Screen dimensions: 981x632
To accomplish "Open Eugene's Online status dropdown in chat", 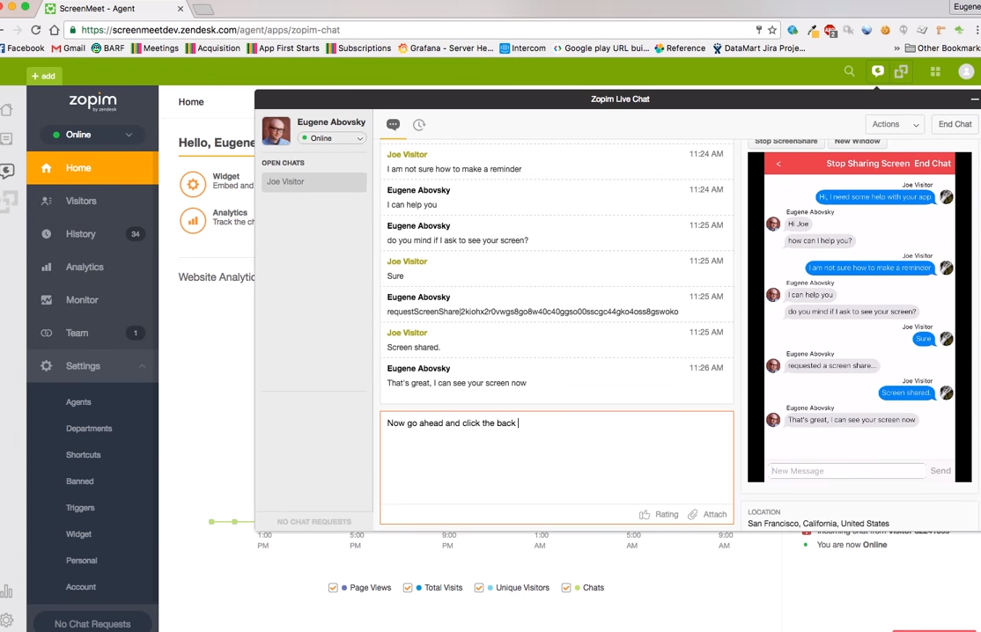I will (x=332, y=138).
